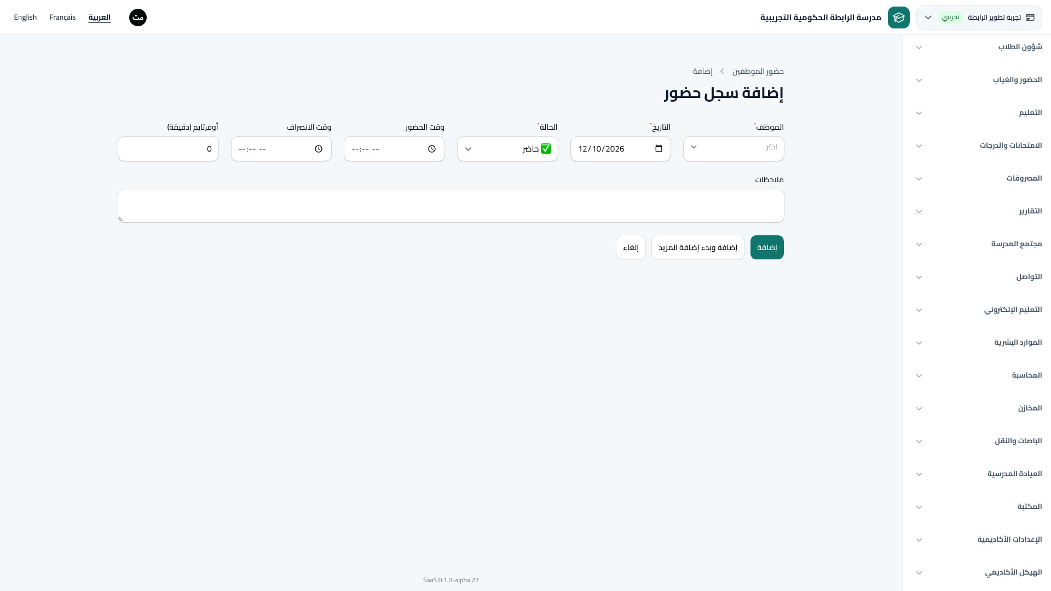Viewport: 1051px width, 591px height.
Task: Click the green إضافة submit button
Action: [767, 247]
